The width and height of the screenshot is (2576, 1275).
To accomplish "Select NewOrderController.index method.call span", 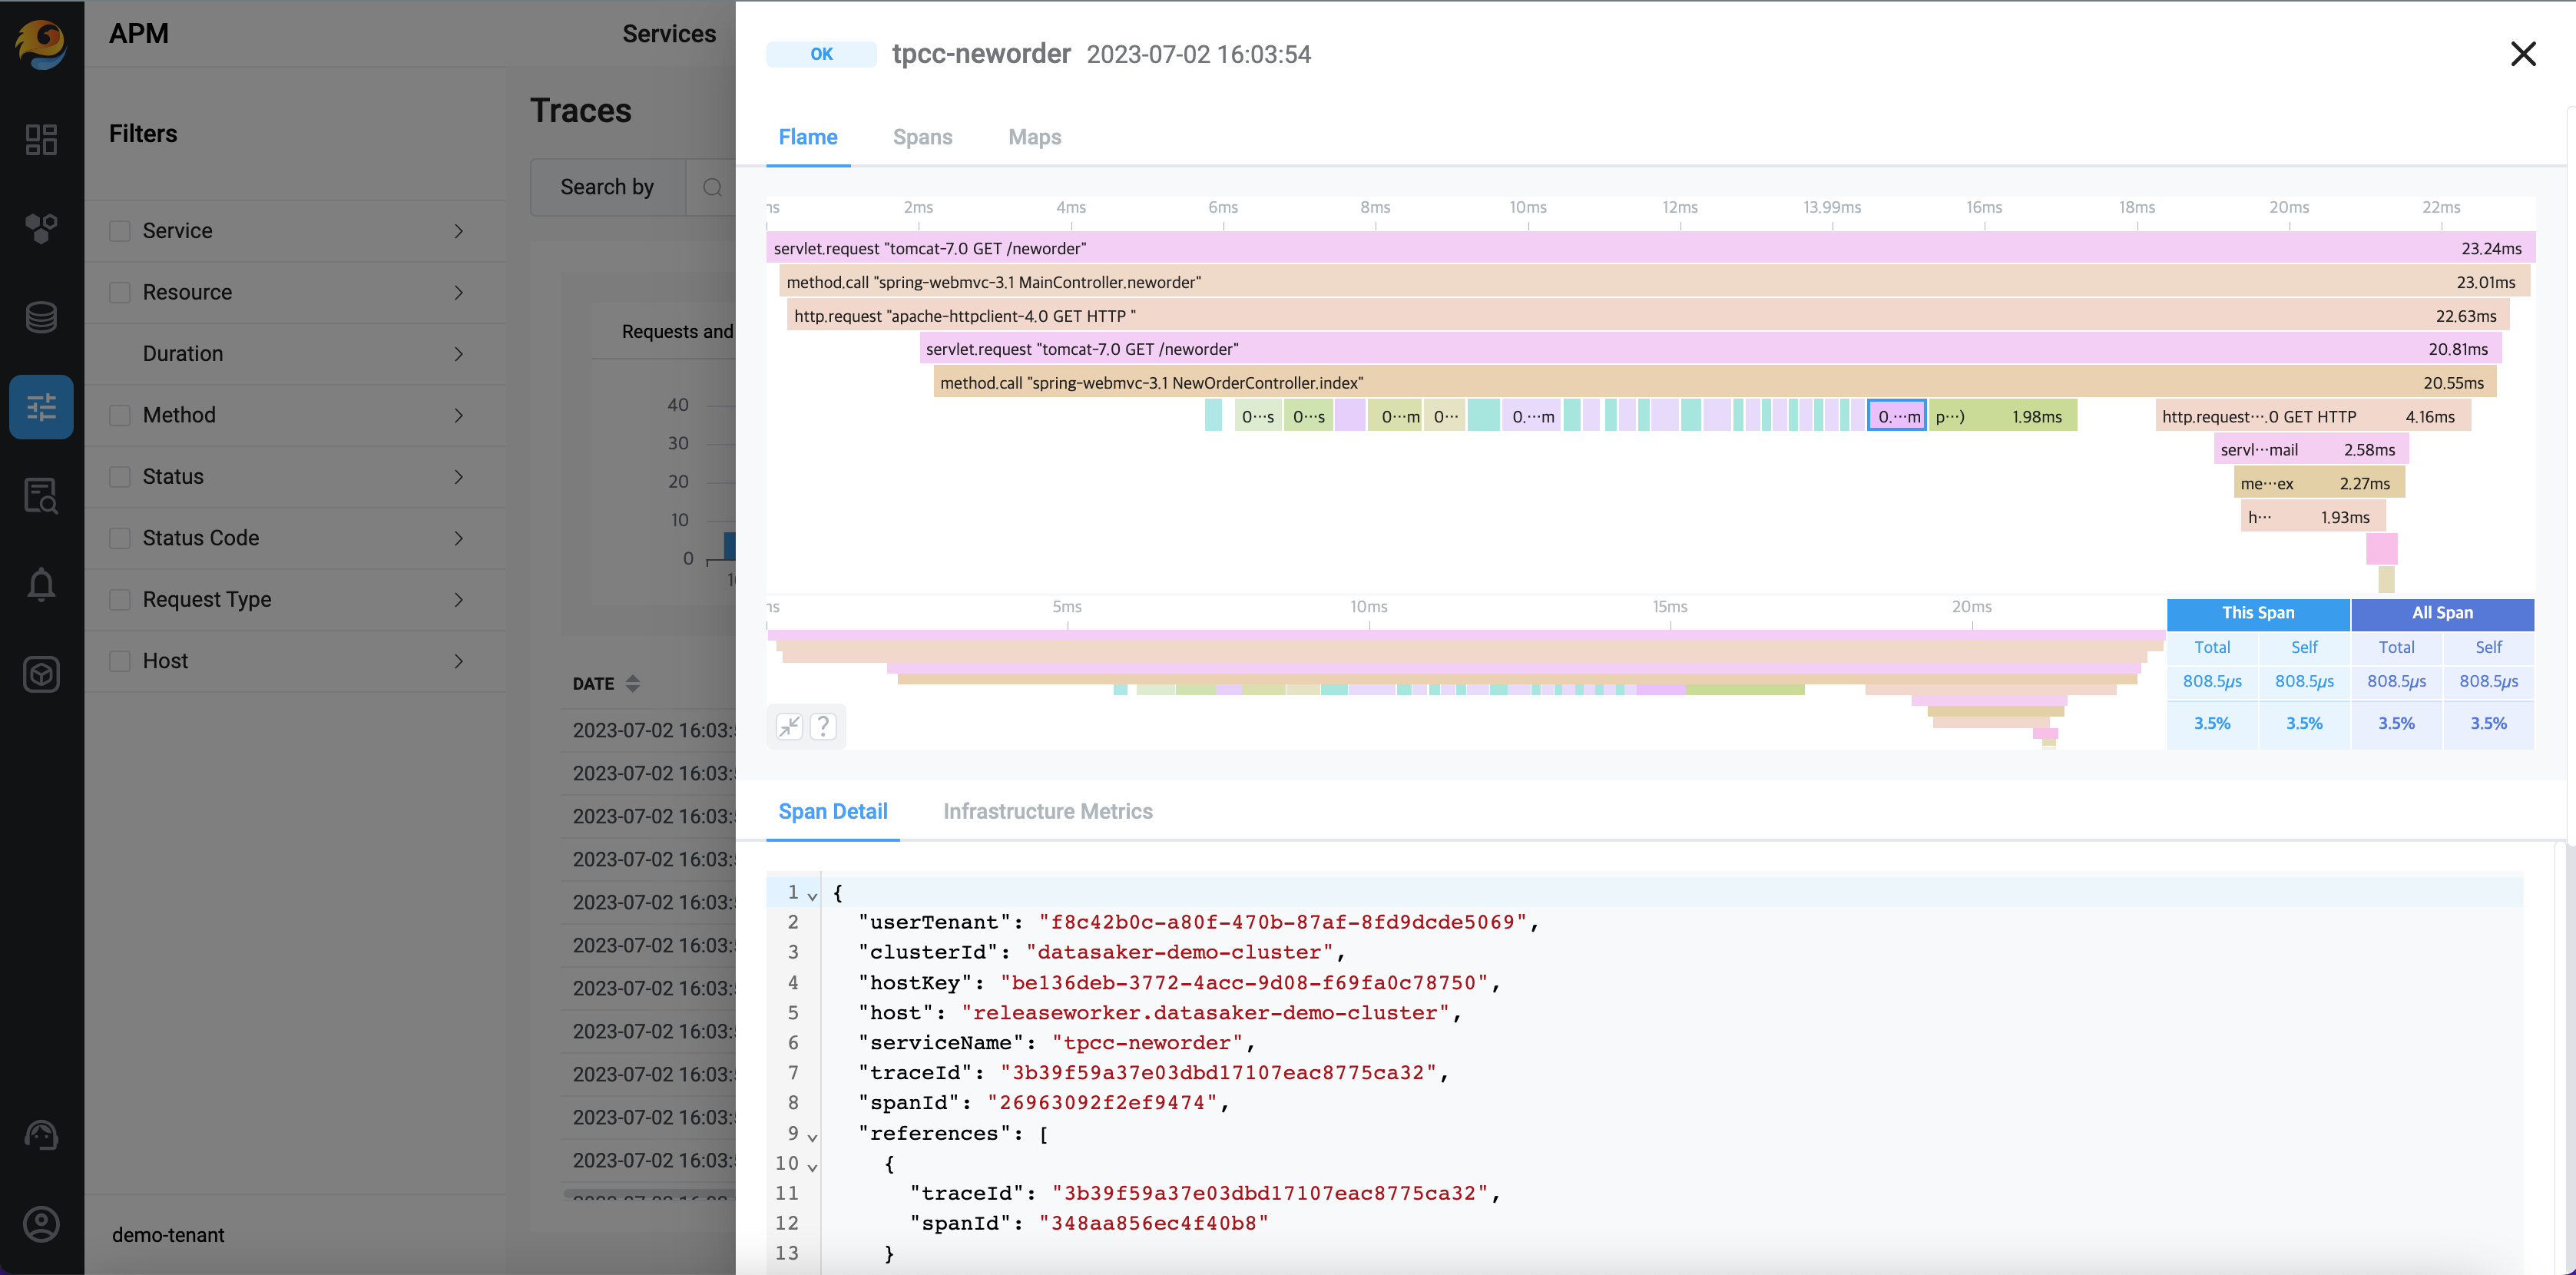I will click(1715, 383).
